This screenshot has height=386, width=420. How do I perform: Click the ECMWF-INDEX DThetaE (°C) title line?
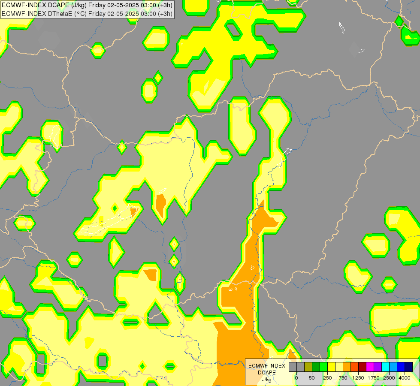point(87,14)
